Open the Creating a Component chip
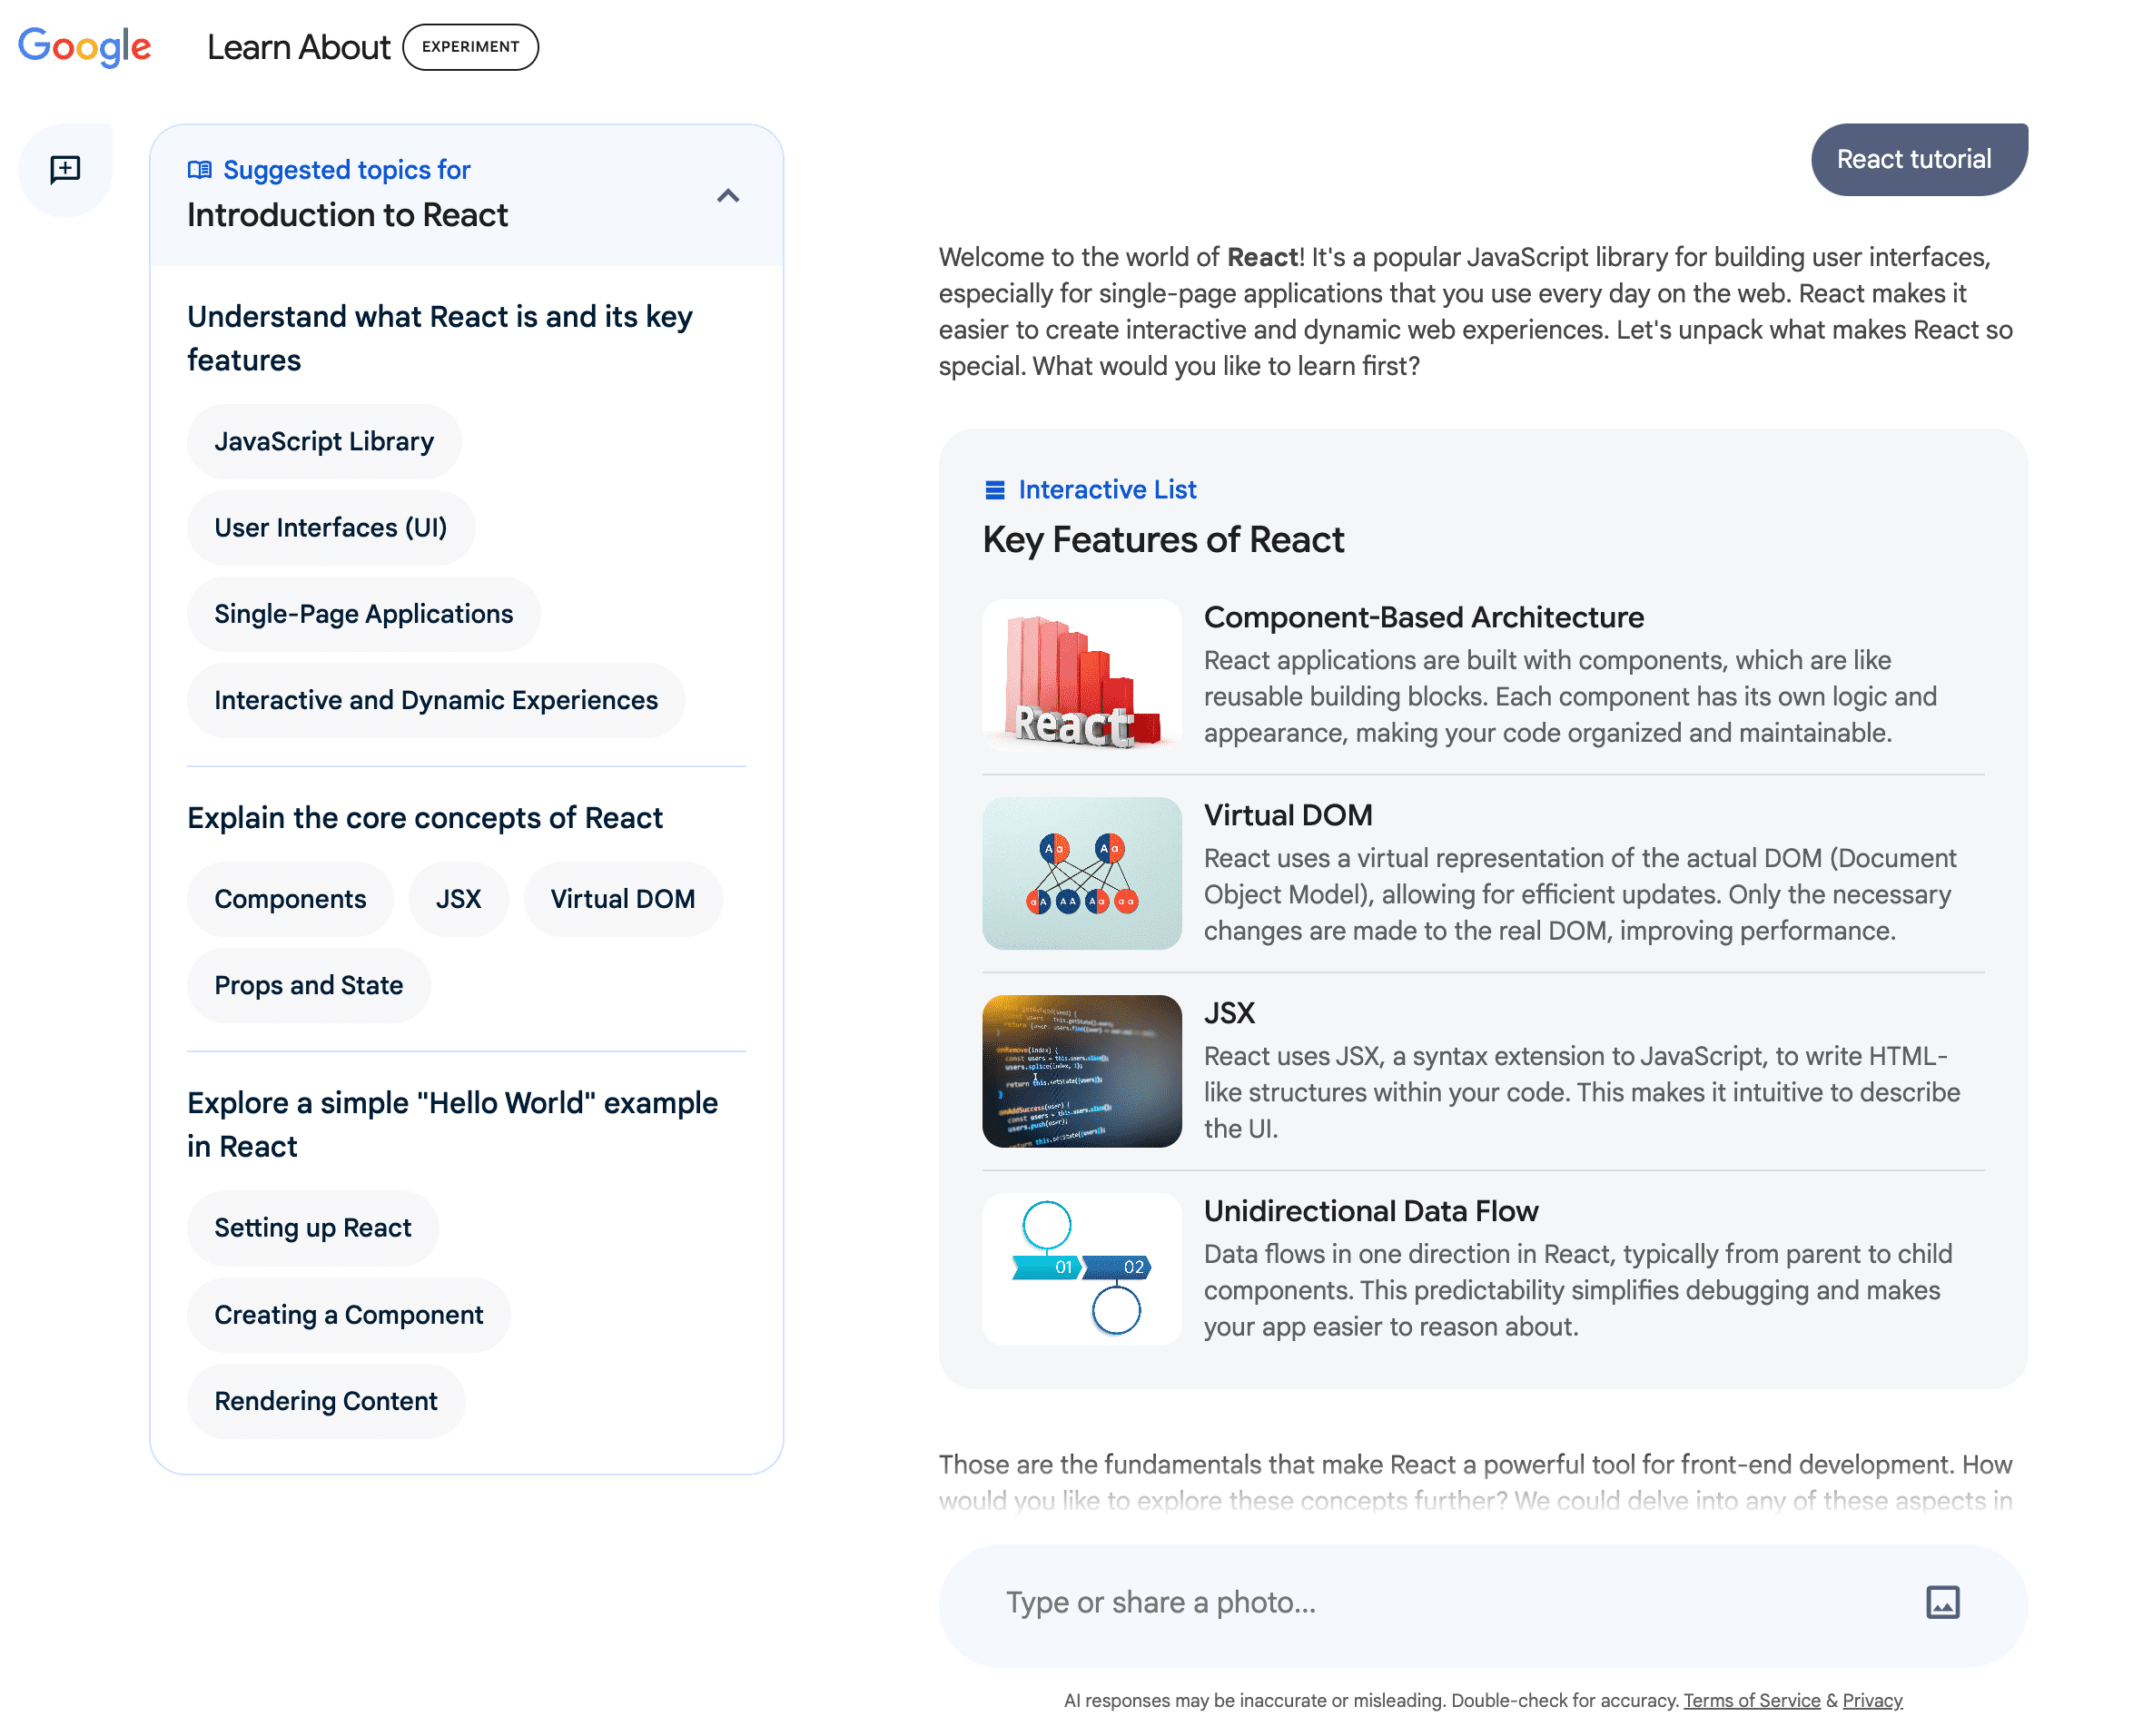 pos(348,1314)
